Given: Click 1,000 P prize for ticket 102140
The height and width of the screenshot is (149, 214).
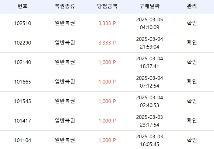Looking at the screenshot, I should (107, 62).
